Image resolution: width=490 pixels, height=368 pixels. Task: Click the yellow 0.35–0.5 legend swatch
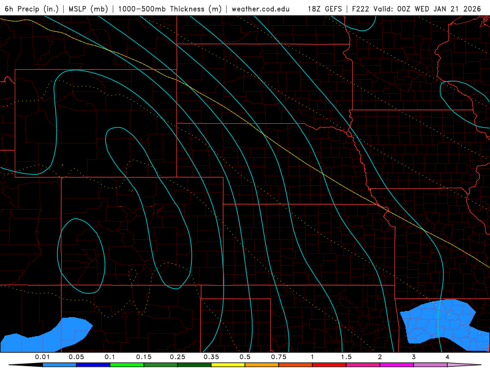point(228,365)
